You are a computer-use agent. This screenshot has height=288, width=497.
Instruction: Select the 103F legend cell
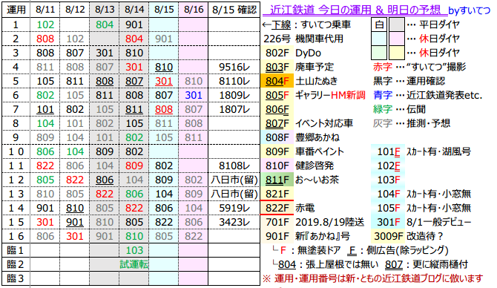[x=388, y=180]
